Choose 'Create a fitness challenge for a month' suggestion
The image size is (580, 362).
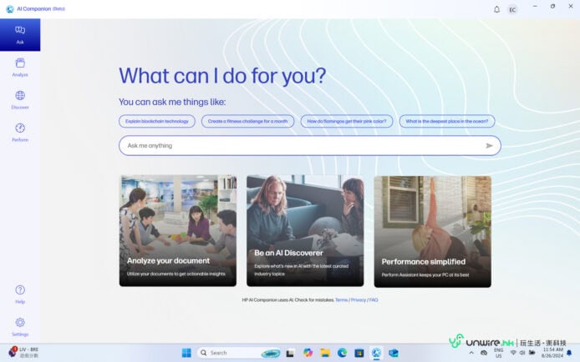point(247,121)
